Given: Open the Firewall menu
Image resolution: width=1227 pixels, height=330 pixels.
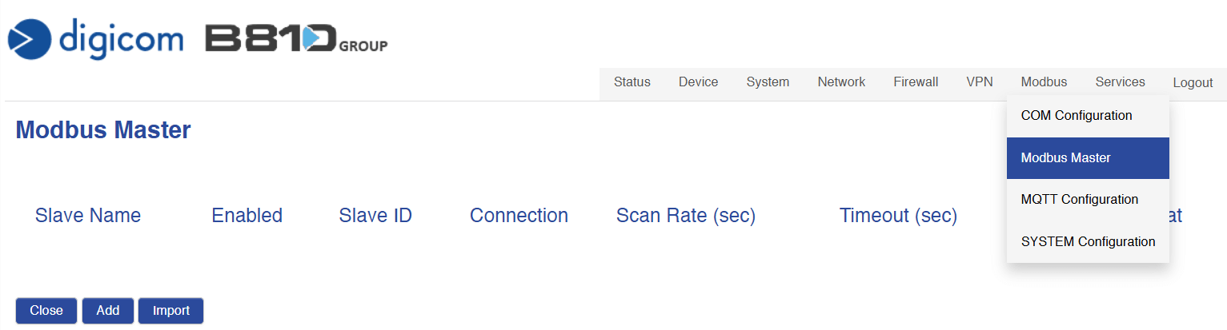Looking at the screenshot, I should click(x=916, y=82).
